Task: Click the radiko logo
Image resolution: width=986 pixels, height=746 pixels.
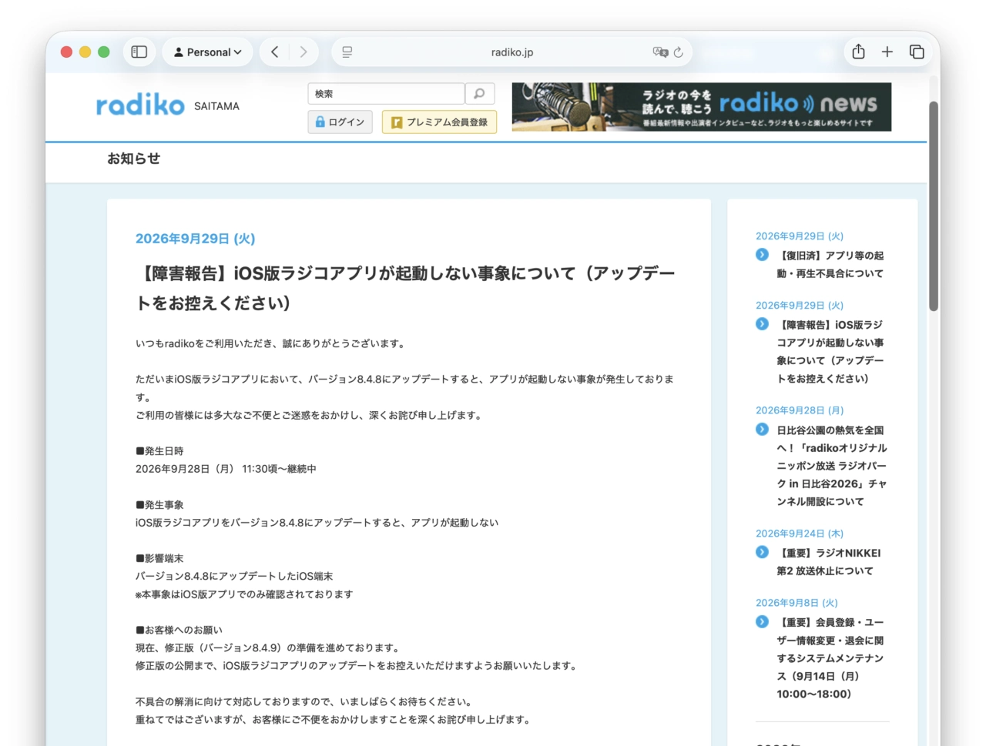Action: pos(140,105)
